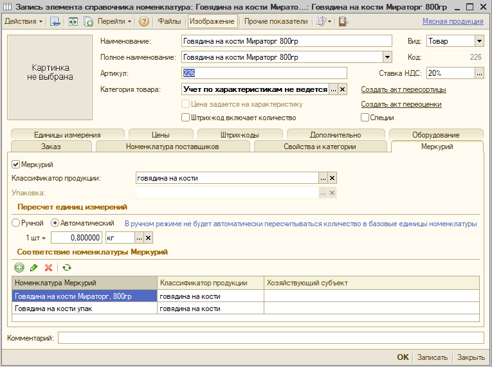The width and height of the screenshot is (492, 367).
Task: Open the Штрих-коды tab
Action: [240, 135]
